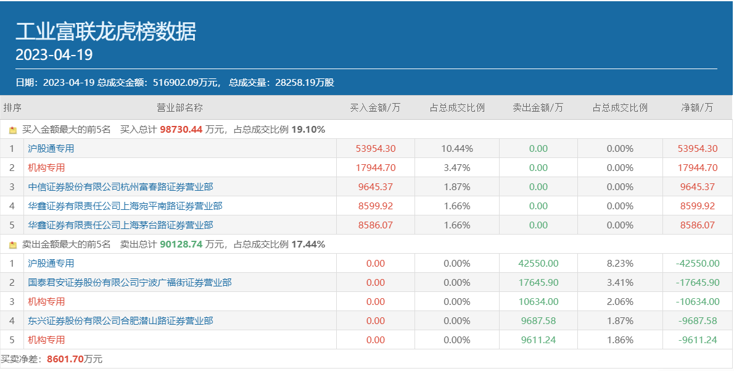Click the gold medal icon beside buy top-5 section
The width and height of the screenshot is (734, 371).
click(14, 130)
